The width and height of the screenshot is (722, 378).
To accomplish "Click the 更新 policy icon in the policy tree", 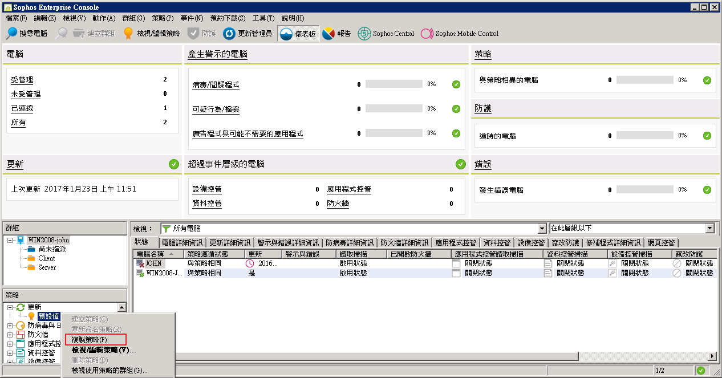I will coord(21,307).
